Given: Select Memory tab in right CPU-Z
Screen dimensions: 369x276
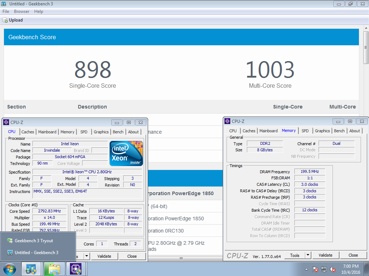Looking at the screenshot, I should coord(289,130).
